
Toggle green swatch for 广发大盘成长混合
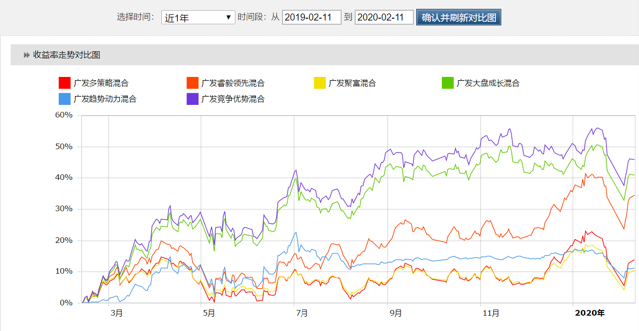tap(447, 83)
